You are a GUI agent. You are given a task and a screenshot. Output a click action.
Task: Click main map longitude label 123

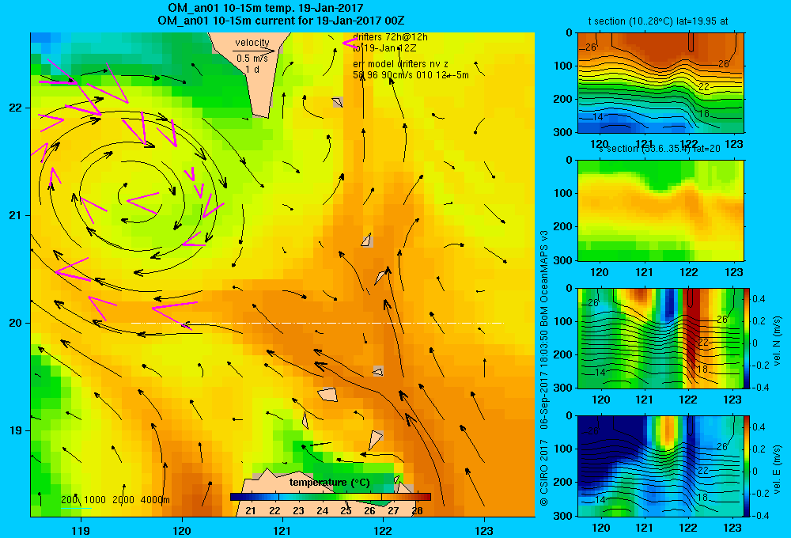click(484, 530)
